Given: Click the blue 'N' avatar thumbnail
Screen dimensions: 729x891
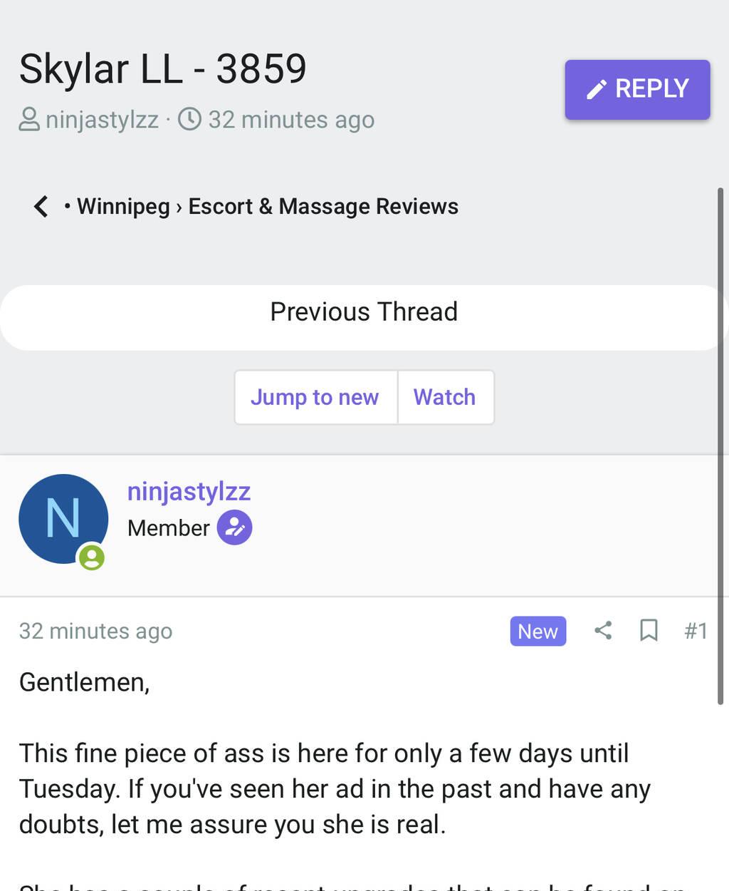Looking at the screenshot, I should coord(63,518).
